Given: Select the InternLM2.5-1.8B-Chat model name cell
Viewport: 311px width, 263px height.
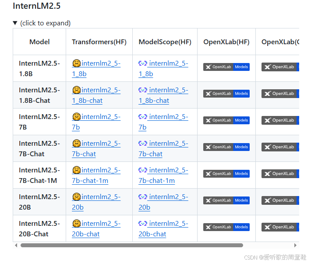Looking at the screenshot, I should point(39,95).
